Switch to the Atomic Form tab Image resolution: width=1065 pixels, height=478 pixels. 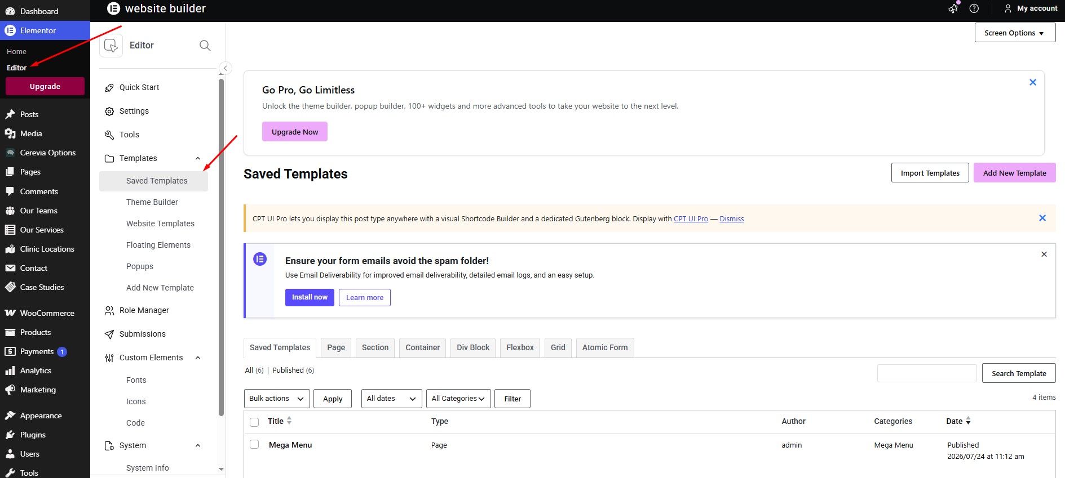click(x=605, y=348)
